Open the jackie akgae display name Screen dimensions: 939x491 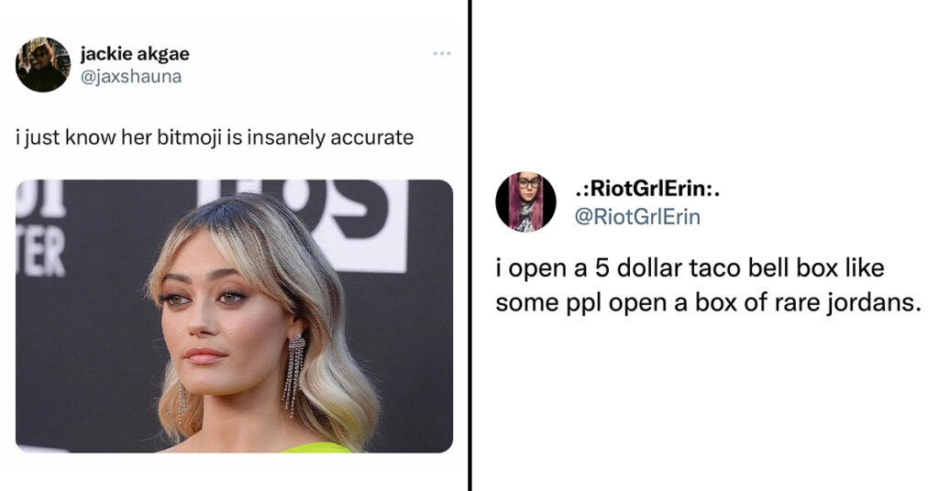pyautogui.click(x=135, y=54)
